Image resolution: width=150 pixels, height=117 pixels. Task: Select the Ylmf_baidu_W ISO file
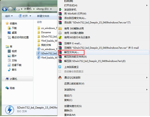47,58
